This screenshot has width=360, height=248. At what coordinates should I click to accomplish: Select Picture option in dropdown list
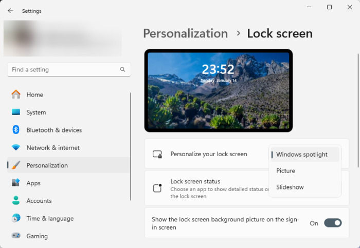coord(286,171)
